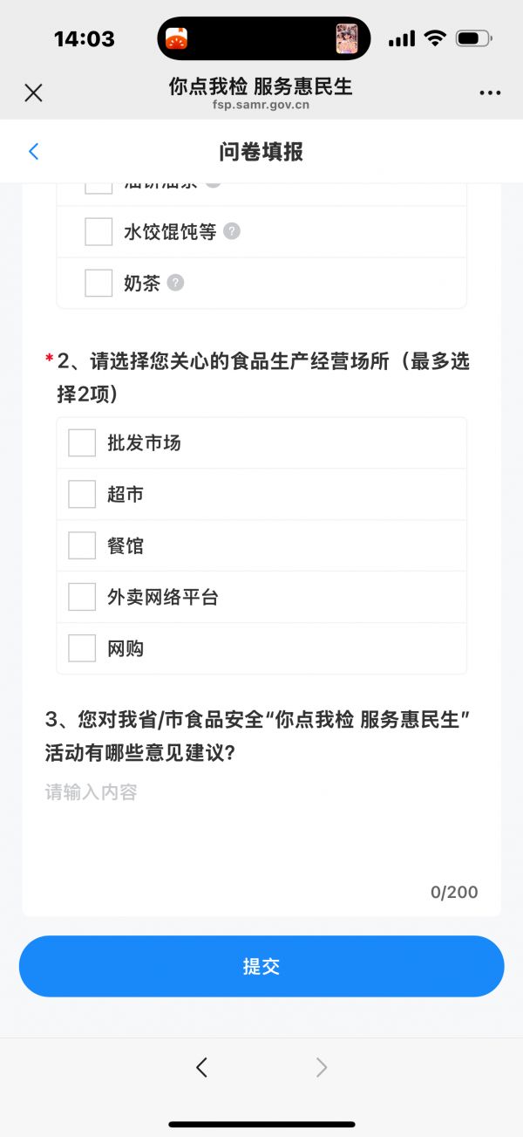Open the three-dot more options menu
Screen dimensions: 523x1137
490,92
